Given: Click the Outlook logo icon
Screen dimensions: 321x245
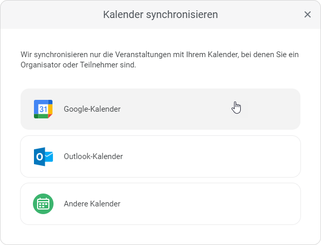Looking at the screenshot, I should (43, 156).
